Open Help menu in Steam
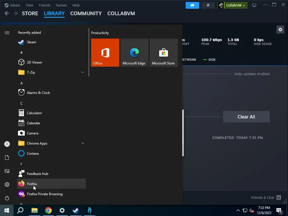This screenshot has width=288, height=216. (x=76, y=5)
